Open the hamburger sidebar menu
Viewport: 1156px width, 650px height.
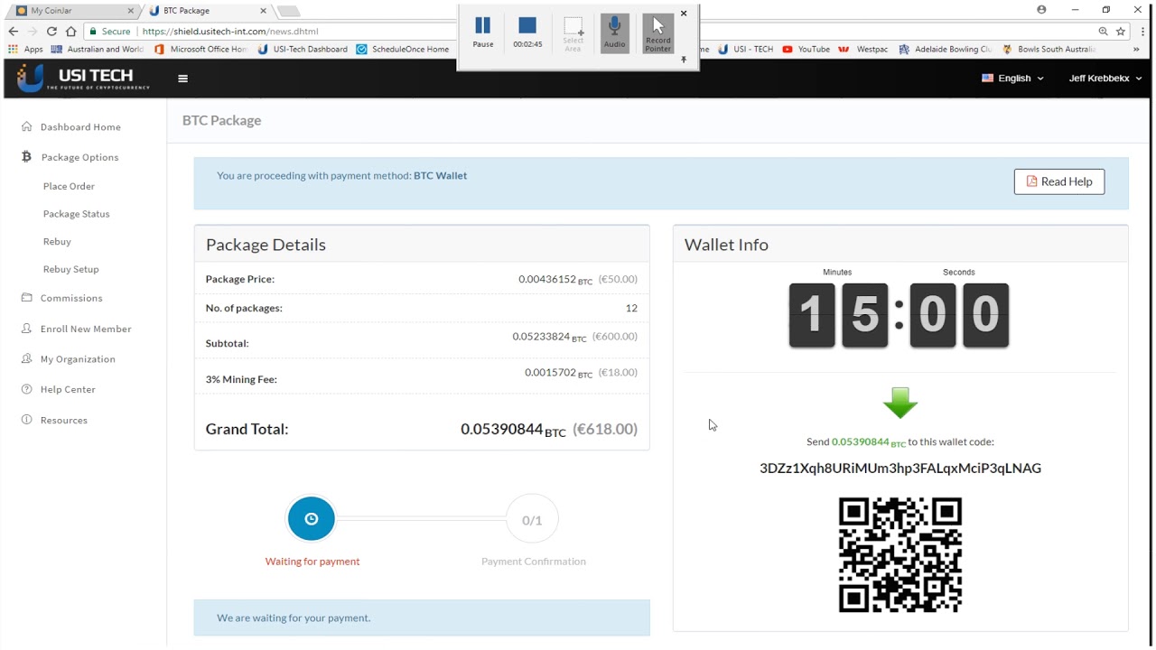pyautogui.click(x=182, y=79)
